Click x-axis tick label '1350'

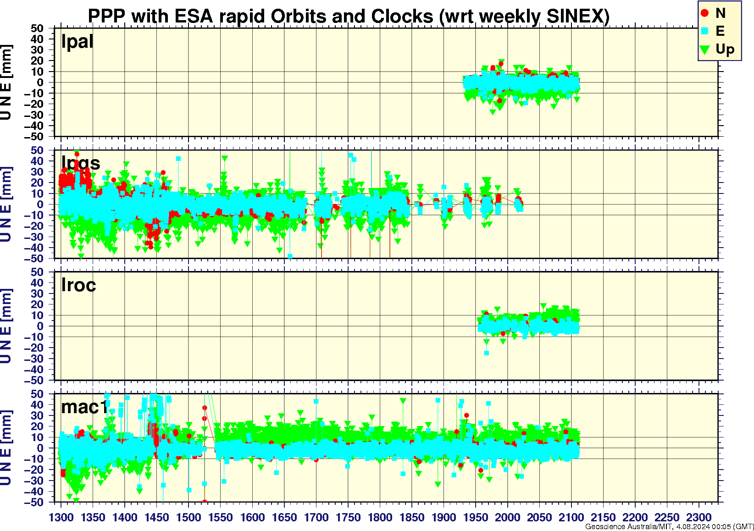point(93,518)
